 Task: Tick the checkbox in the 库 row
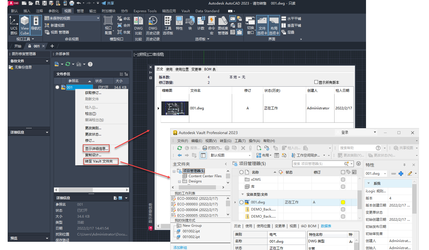click(x=343, y=187)
